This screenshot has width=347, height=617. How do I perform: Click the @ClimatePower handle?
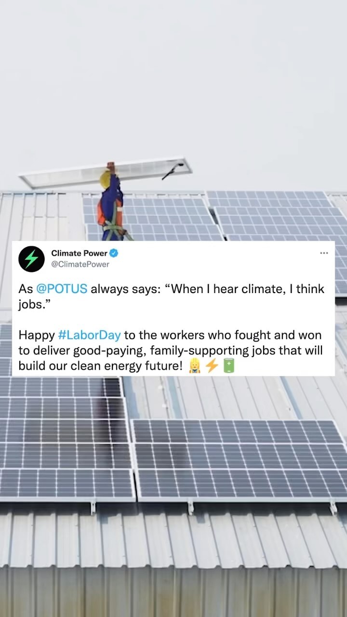click(80, 264)
